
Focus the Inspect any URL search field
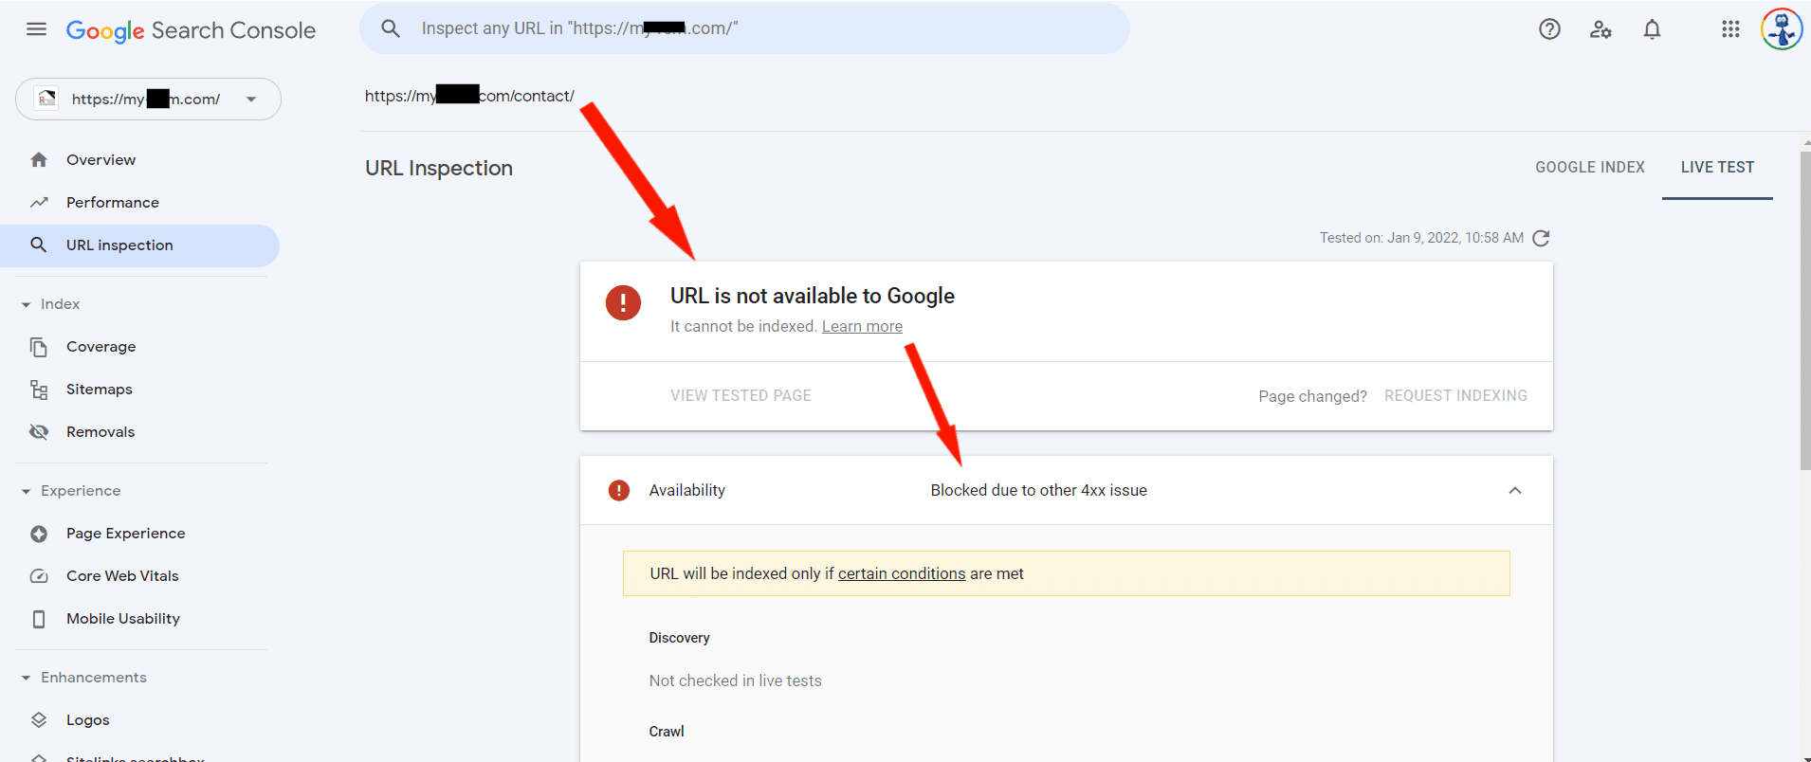(x=744, y=28)
